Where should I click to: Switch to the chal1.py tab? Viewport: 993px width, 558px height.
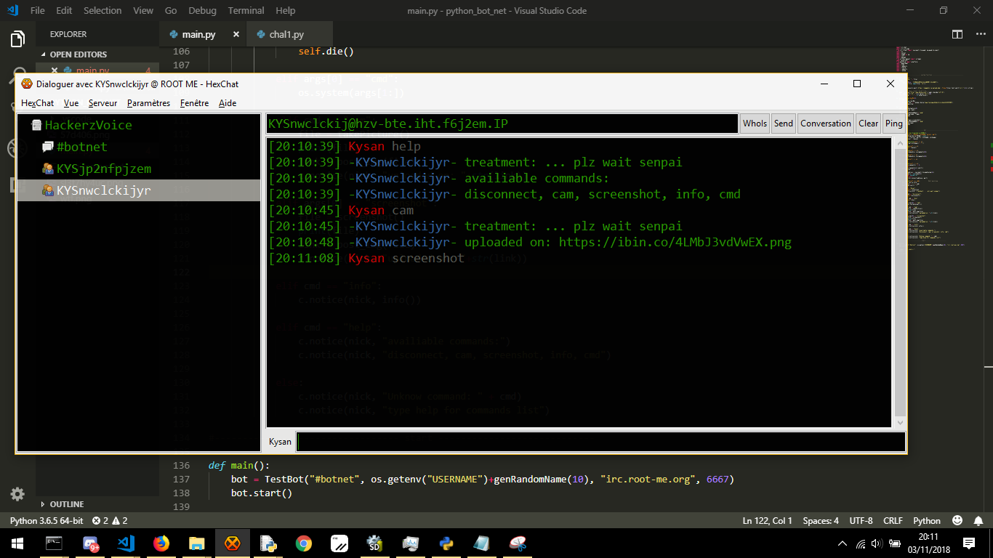tap(286, 34)
